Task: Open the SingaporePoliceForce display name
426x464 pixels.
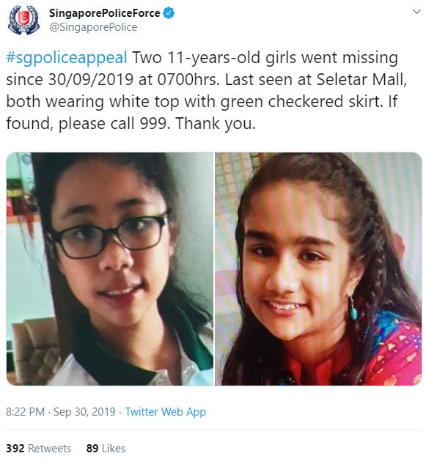Action: (105, 13)
